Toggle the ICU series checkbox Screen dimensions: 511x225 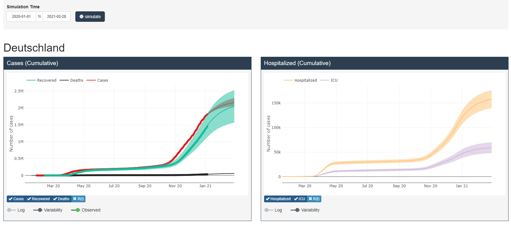coord(299,199)
